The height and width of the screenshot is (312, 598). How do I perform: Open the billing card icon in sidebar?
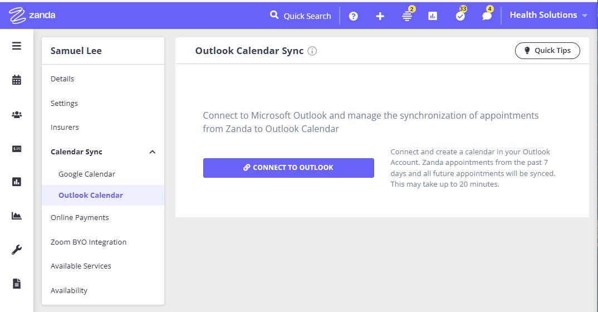pos(17,149)
